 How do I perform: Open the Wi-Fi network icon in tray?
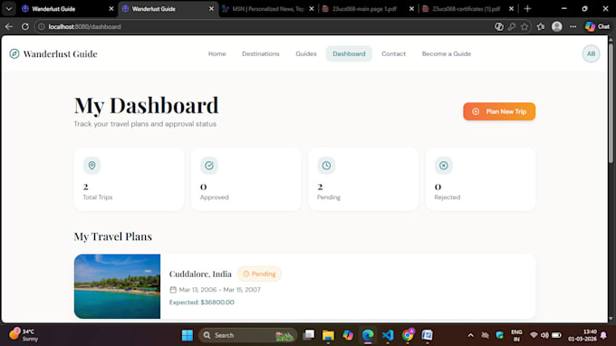(x=534, y=335)
